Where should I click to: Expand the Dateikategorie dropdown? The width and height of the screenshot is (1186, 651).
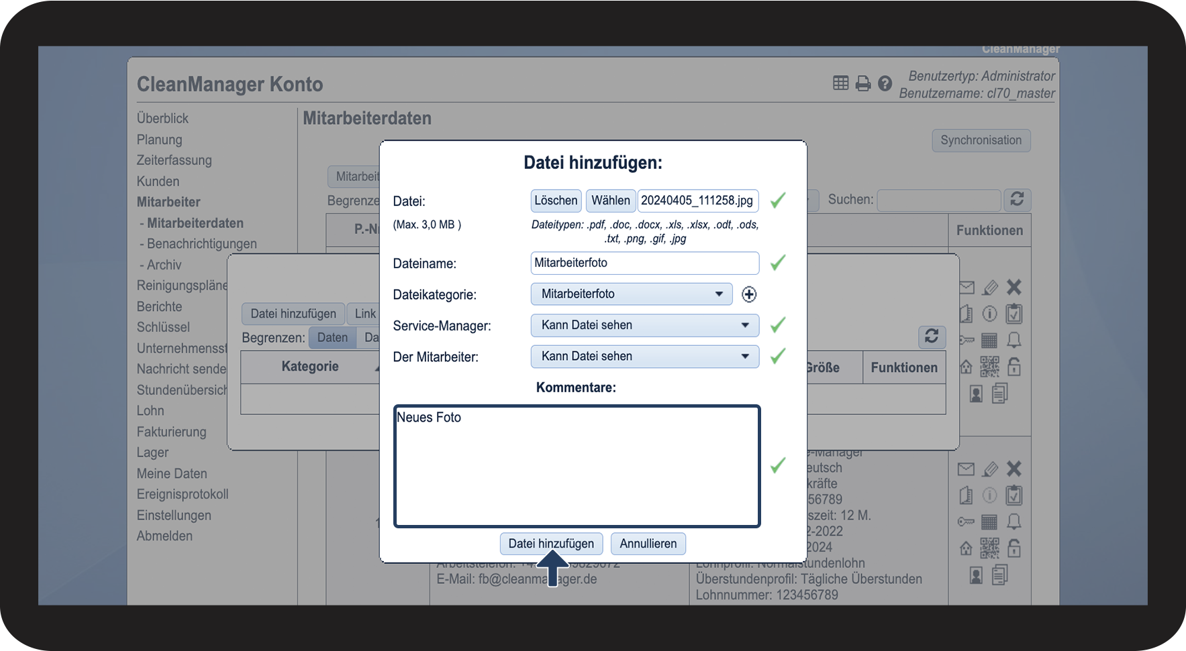coord(631,294)
